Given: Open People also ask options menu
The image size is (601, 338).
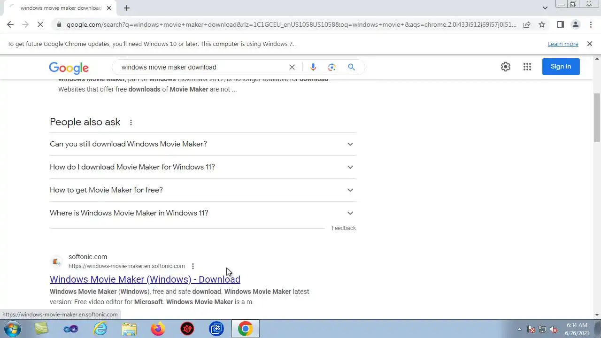Looking at the screenshot, I should [131, 123].
